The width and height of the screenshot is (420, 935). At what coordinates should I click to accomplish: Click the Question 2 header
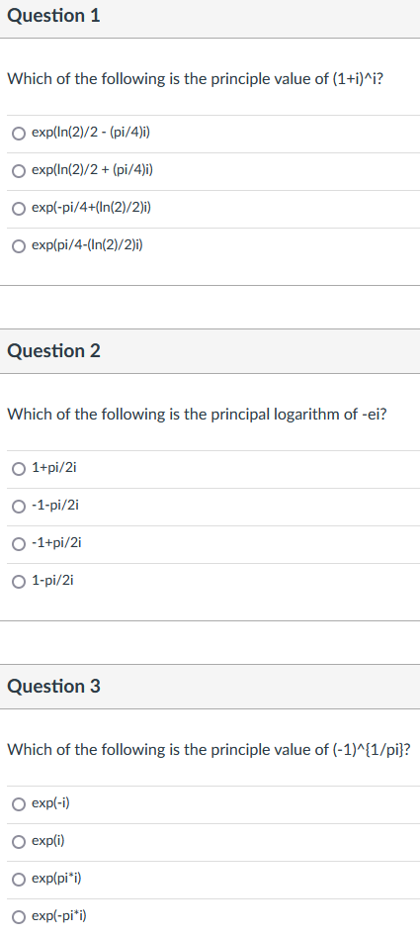pyautogui.click(x=210, y=350)
